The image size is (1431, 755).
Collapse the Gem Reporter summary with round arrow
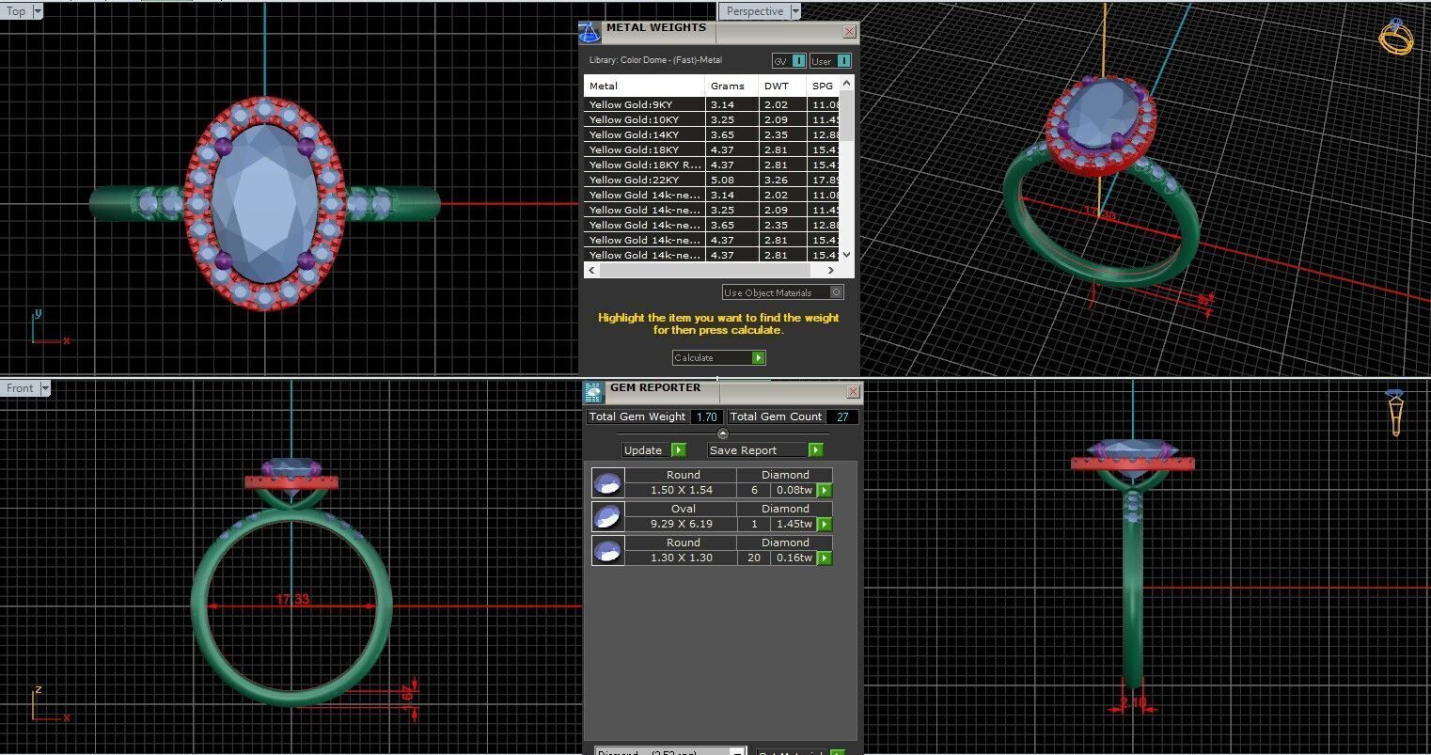723,433
